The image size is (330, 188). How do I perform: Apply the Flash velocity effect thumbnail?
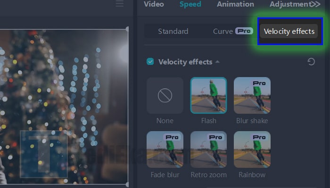(208, 95)
